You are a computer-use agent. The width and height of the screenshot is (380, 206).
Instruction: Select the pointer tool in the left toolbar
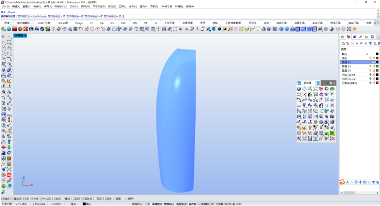pyautogui.click(x=3, y=36)
